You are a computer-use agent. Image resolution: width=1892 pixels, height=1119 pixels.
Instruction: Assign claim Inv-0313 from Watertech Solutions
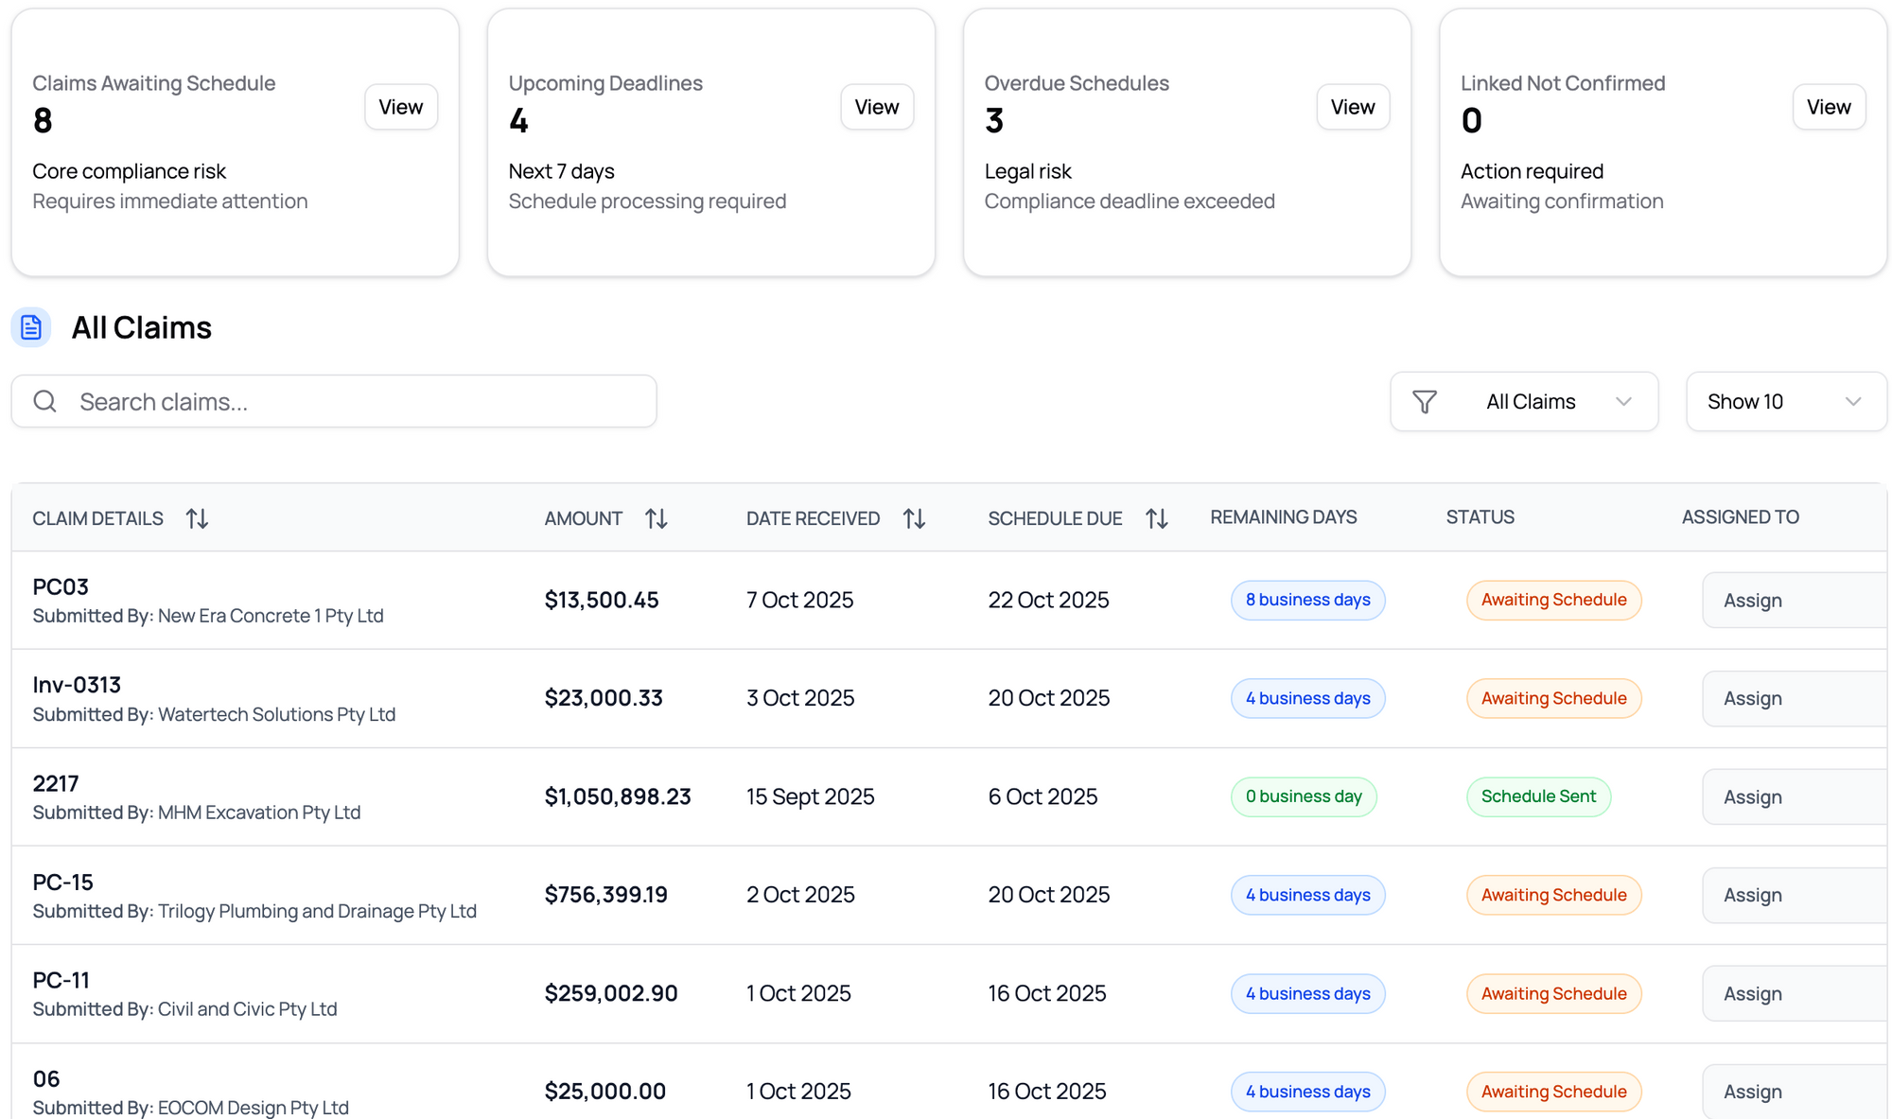pos(1752,698)
